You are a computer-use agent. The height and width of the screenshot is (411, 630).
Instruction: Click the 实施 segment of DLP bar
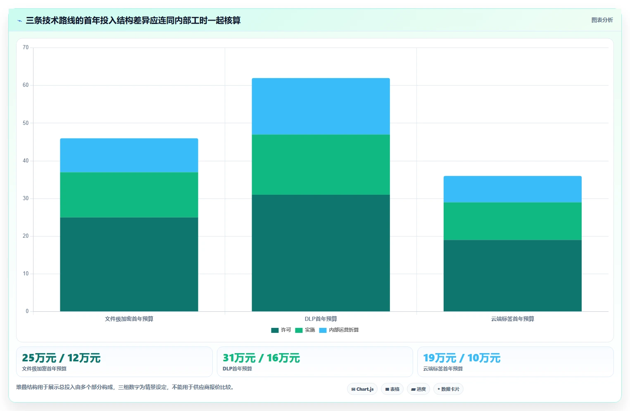click(321, 165)
